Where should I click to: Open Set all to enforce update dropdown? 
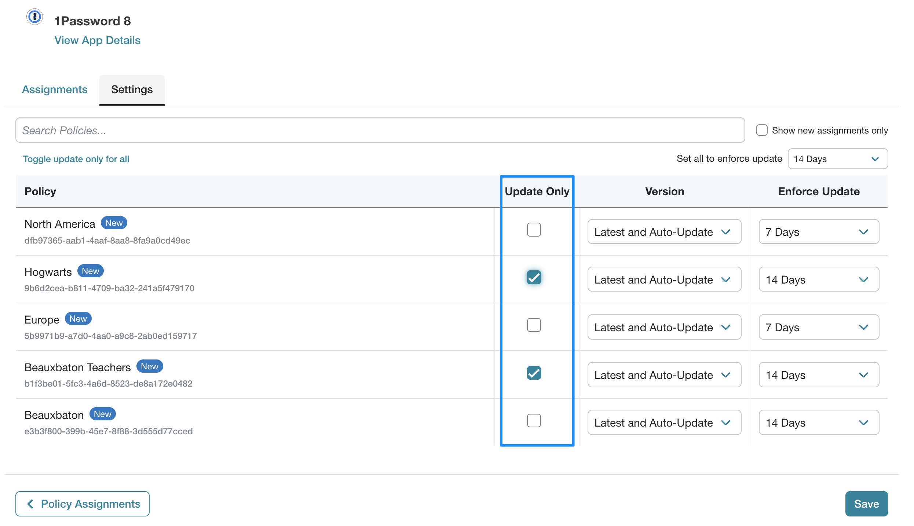coord(838,159)
